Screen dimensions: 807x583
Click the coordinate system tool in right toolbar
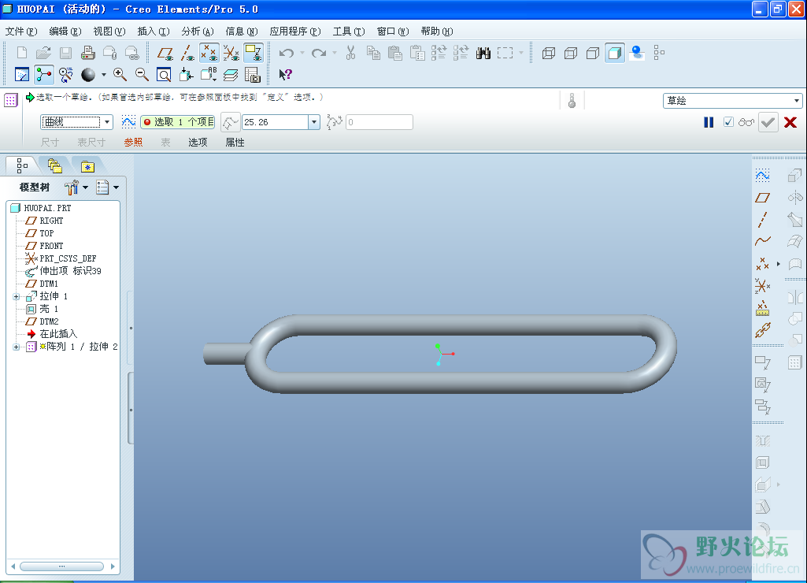pos(762,286)
